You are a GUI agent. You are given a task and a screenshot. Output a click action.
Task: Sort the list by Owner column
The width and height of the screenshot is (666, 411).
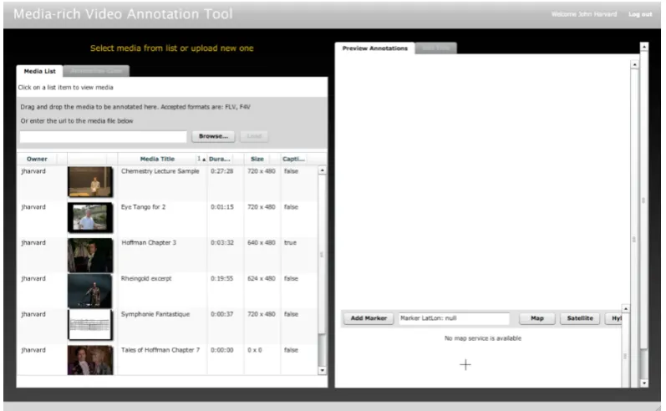coord(37,159)
